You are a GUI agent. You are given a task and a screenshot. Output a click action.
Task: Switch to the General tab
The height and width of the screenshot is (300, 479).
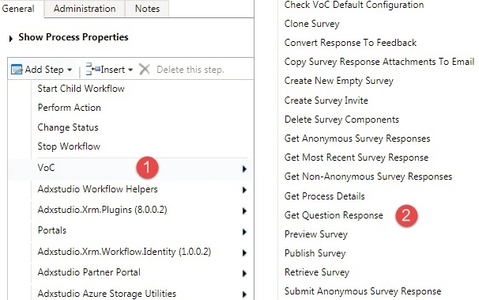[x=19, y=8]
